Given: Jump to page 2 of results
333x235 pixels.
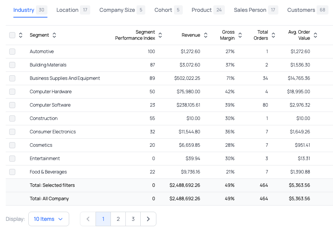Looking at the screenshot, I should [x=118, y=219].
